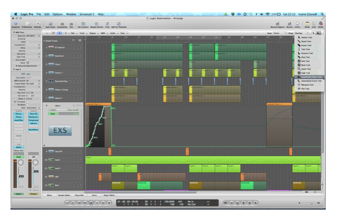Open the Hyper Editor tab
The image size is (342, 220).
pos(109,195)
